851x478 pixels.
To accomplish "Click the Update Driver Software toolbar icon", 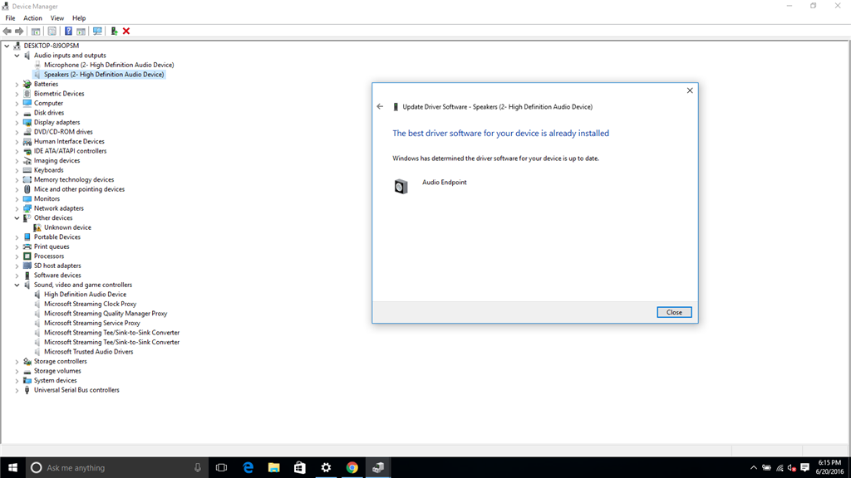I will pyautogui.click(x=114, y=32).
